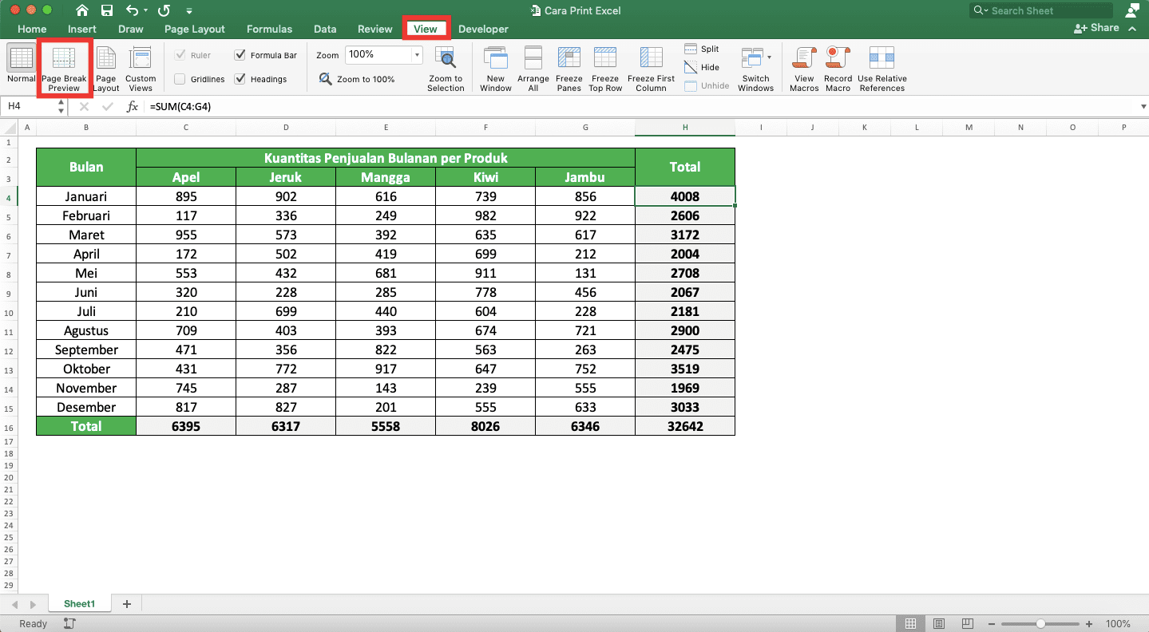Open the Developer tab
The image size is (1149, 632).
483,29
